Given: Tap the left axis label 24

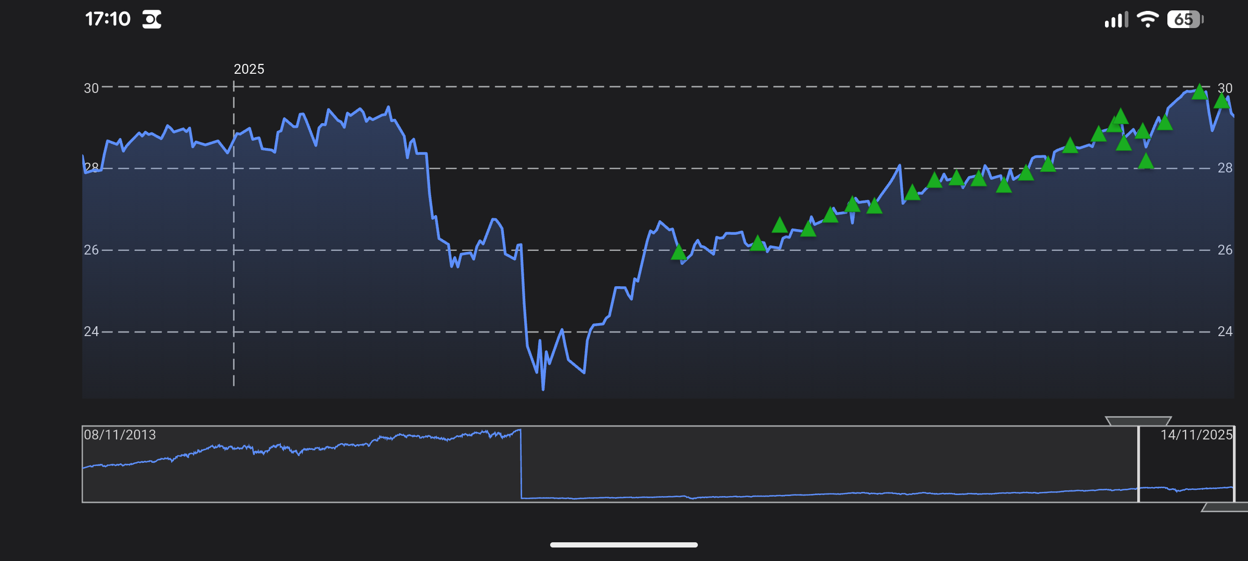Looking at the screenshot, I should coord(91,331).
